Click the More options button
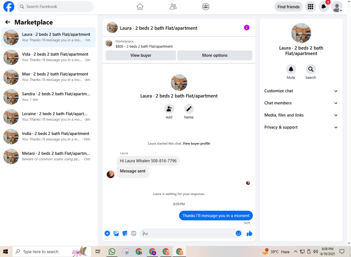The image size is (351, 257). (215, 55)
